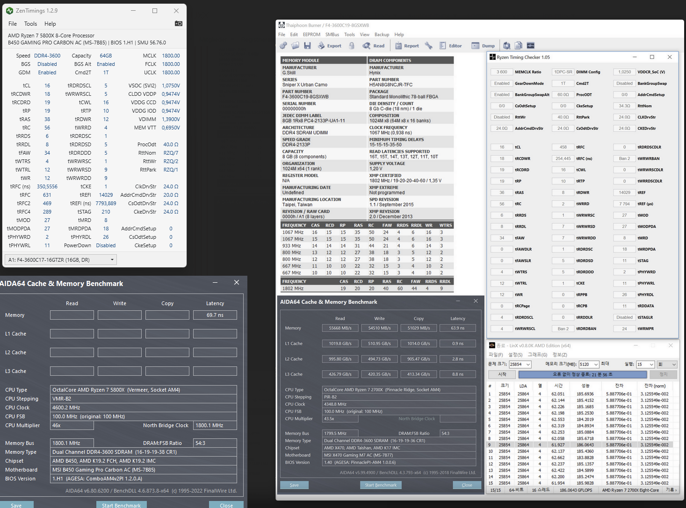The width and height of the screenshot is (686, 508).
Task: Click the floppy disk save icon in Thaiphoon Burner
Action: click(x=307, y=46)
